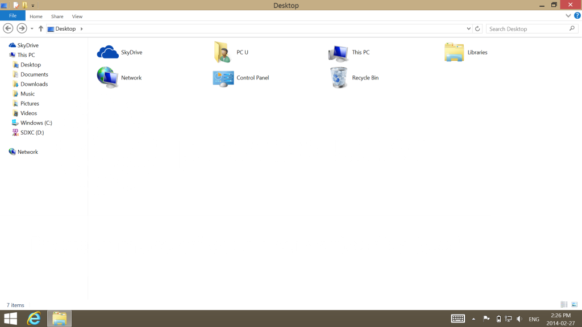Viewport: 582px width, 327px height.
Task: Launch Internet Explorer from the taskbar
Action: (34, 318)
